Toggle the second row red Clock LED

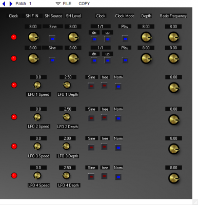[14, 58]
